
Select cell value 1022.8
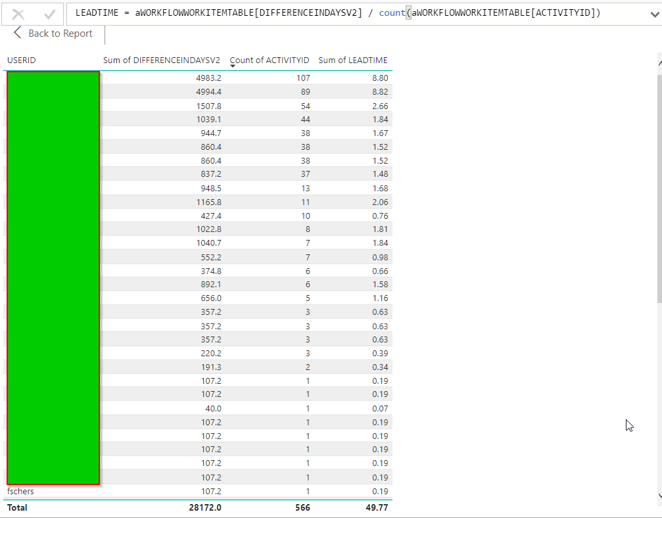pos(208,229)
